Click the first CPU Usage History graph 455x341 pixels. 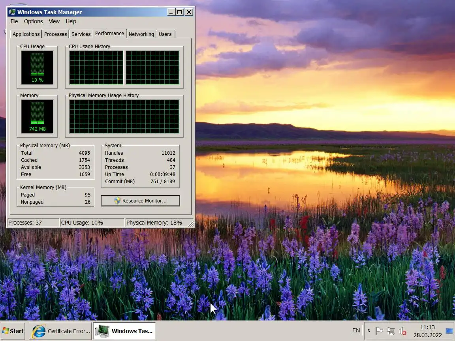click(x=96, y=67)
